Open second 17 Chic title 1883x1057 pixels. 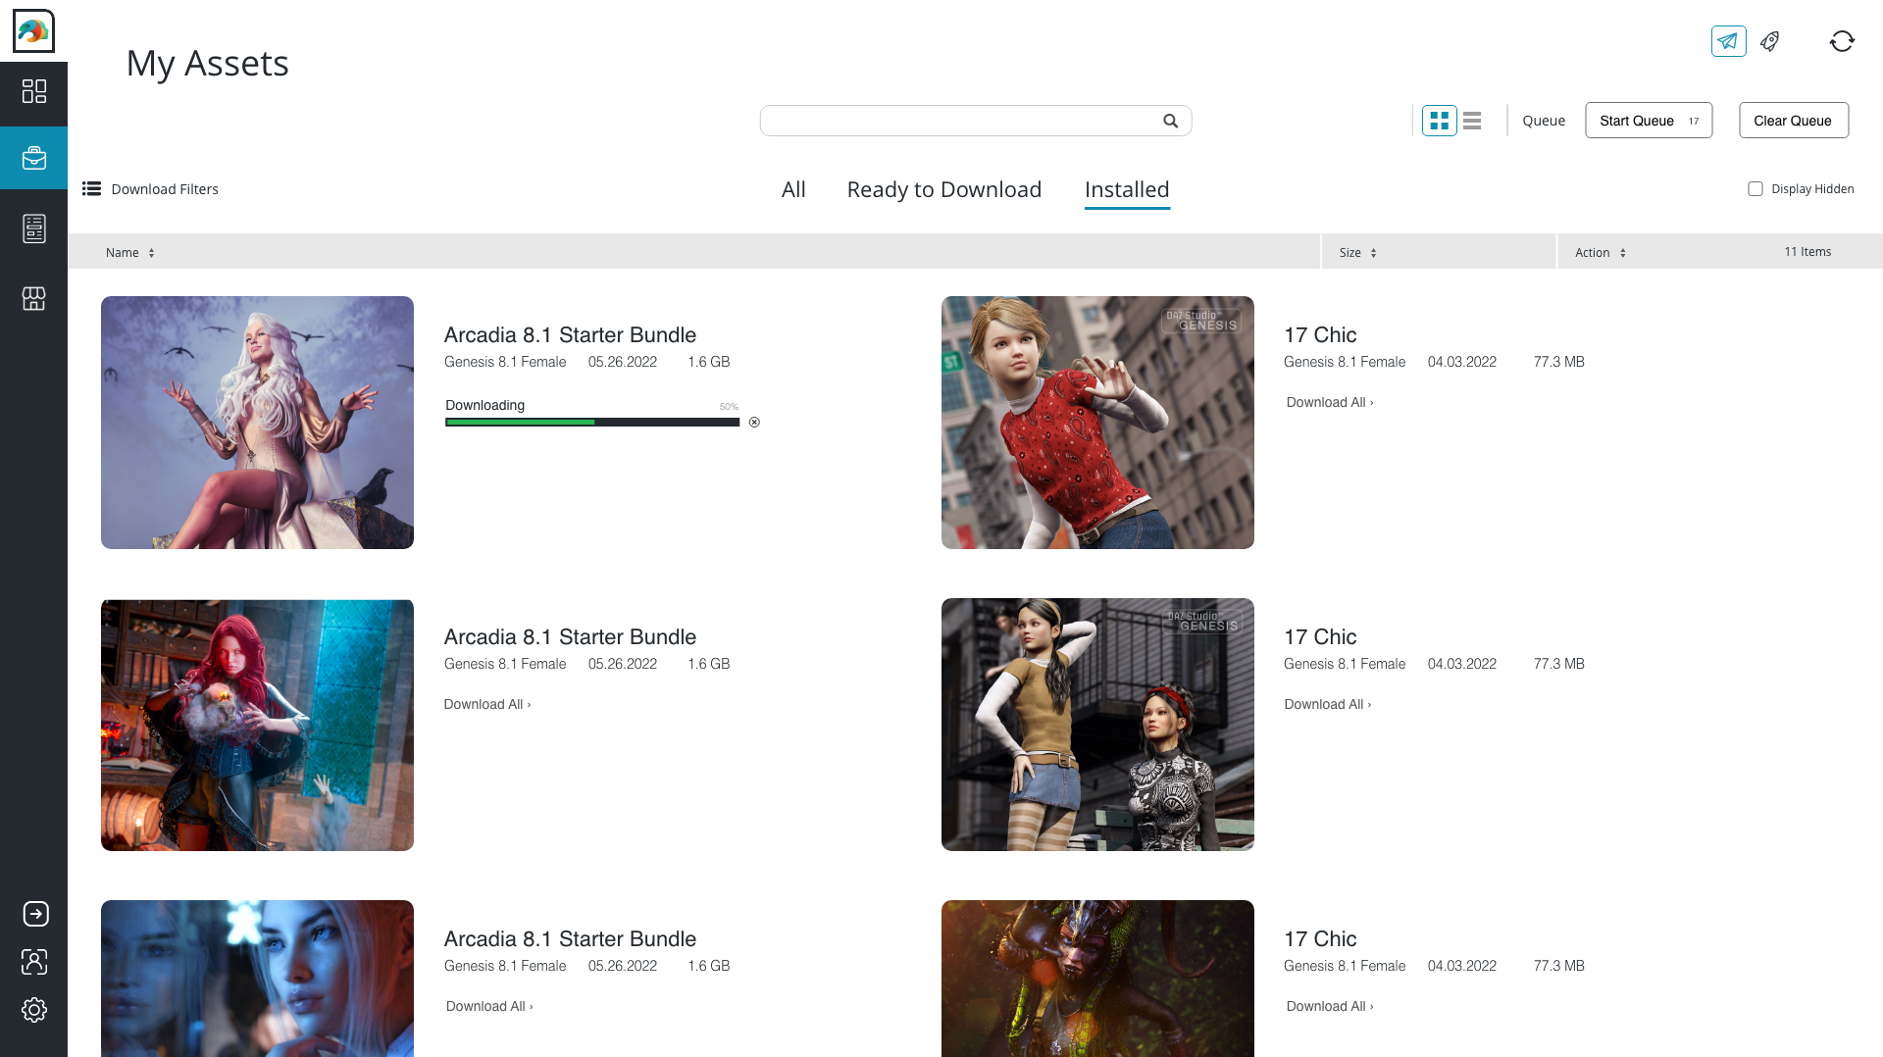[x=1320, y=637]
